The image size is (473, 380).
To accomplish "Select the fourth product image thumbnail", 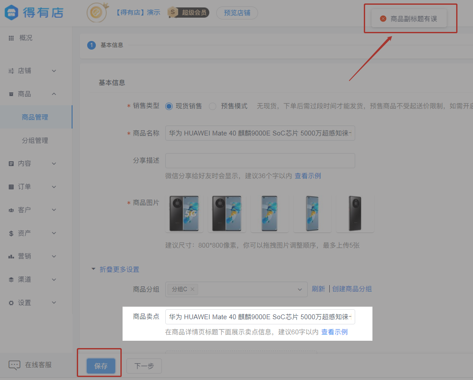I will (x=312, y=214).
